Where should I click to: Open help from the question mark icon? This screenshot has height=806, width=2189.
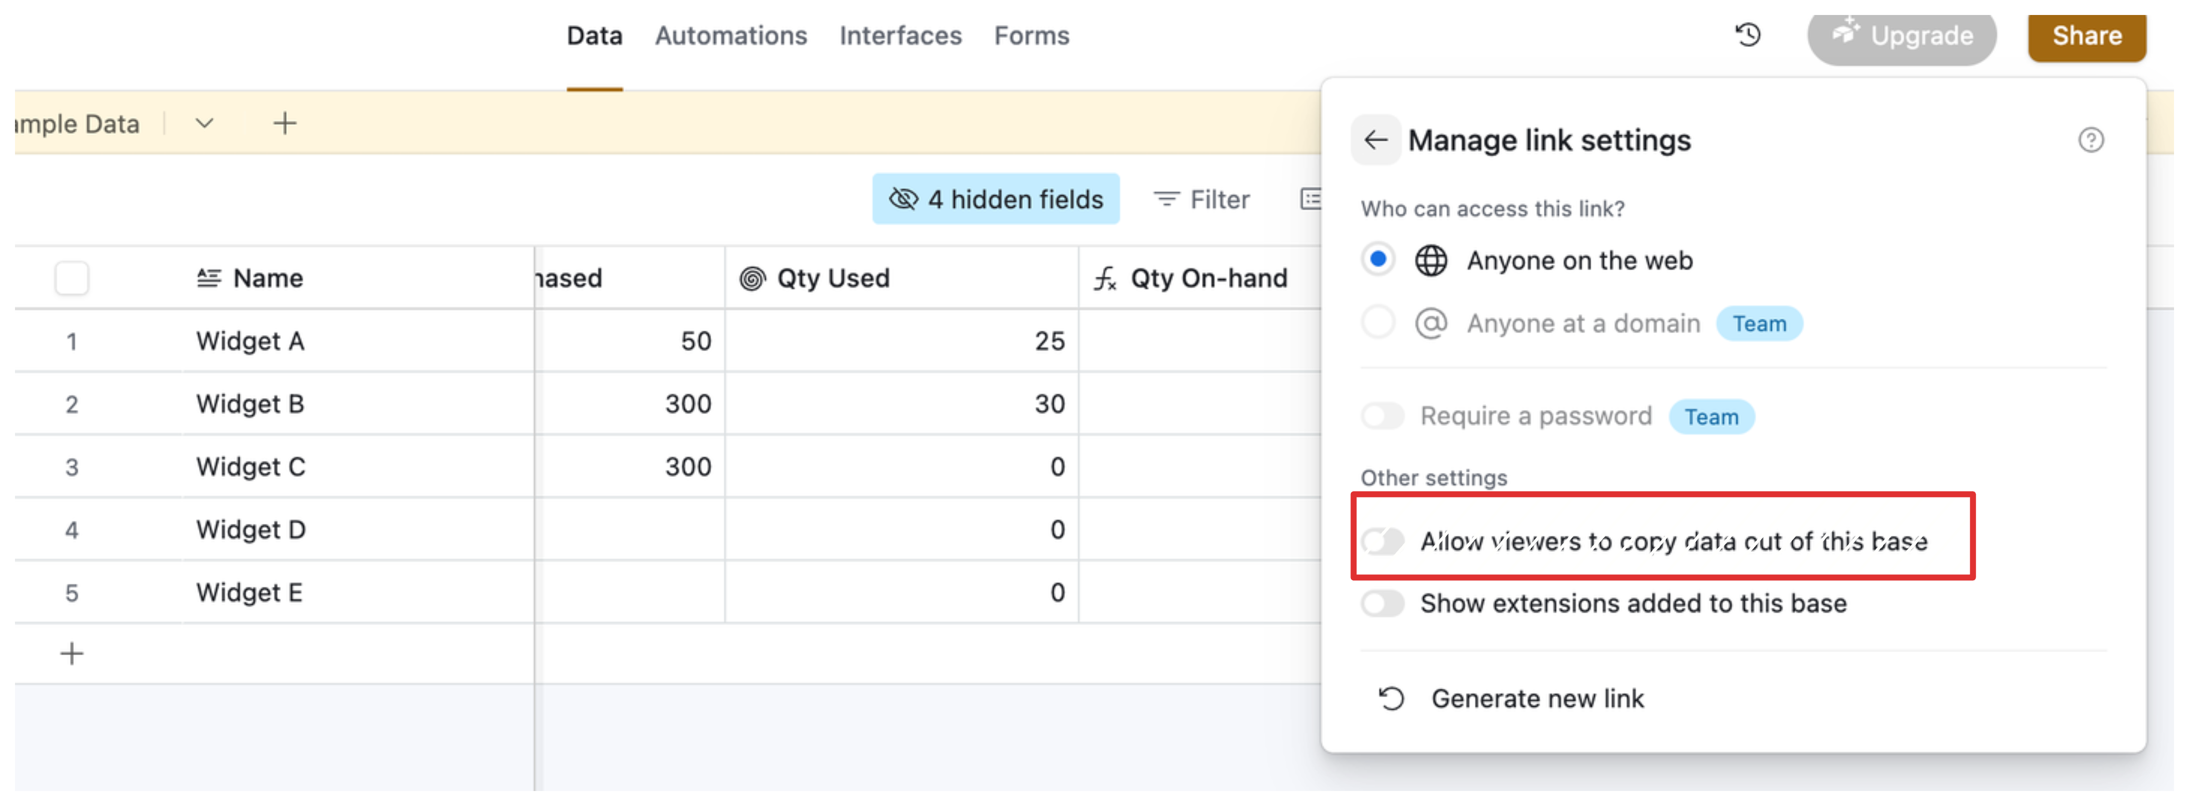click(x=2091, y=140)
